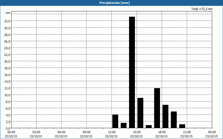Click the "12,0" y-axis value
The width and height of the screenshot is (223, 139).
[x=7, y=88]
